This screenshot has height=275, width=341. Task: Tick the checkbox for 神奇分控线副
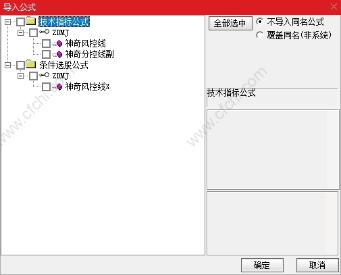tap(46, 54)
